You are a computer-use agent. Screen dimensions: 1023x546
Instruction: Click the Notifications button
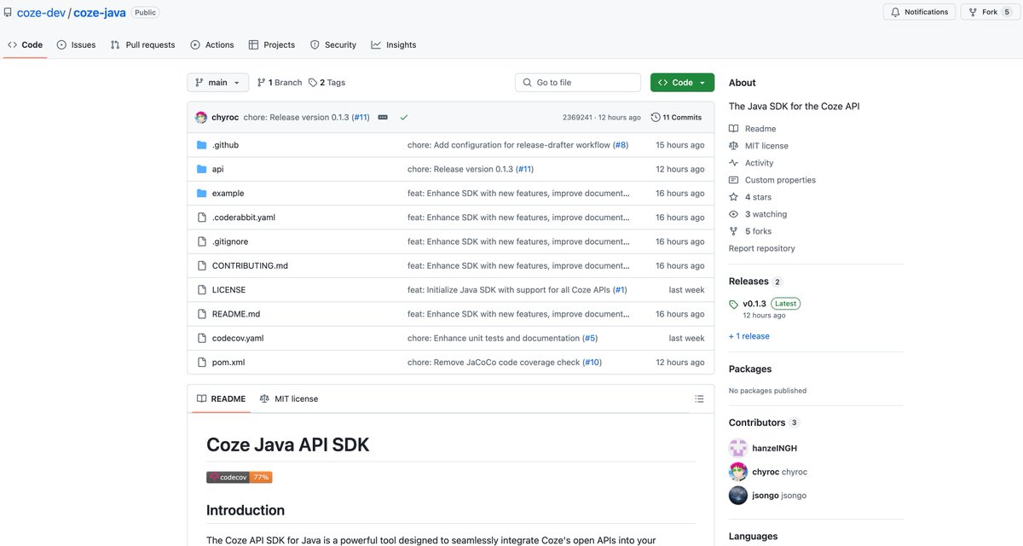(x=919, y=12)
